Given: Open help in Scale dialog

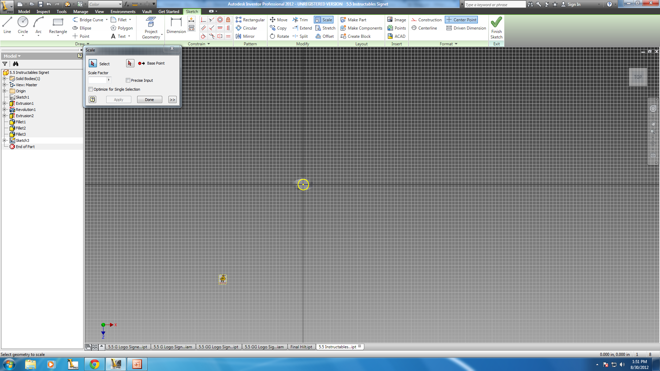Looking at the screenshot, I should [x=92, y=100].
